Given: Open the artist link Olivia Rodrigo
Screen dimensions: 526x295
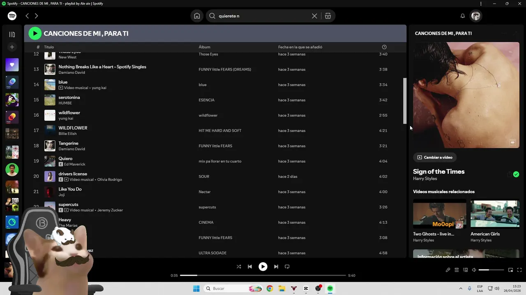Looking at the screenshot, I should (109, 179).
